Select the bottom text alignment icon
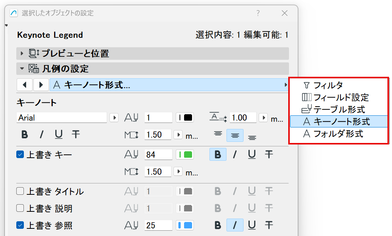This screenshot has width=392, height=236. pos(252,137)
